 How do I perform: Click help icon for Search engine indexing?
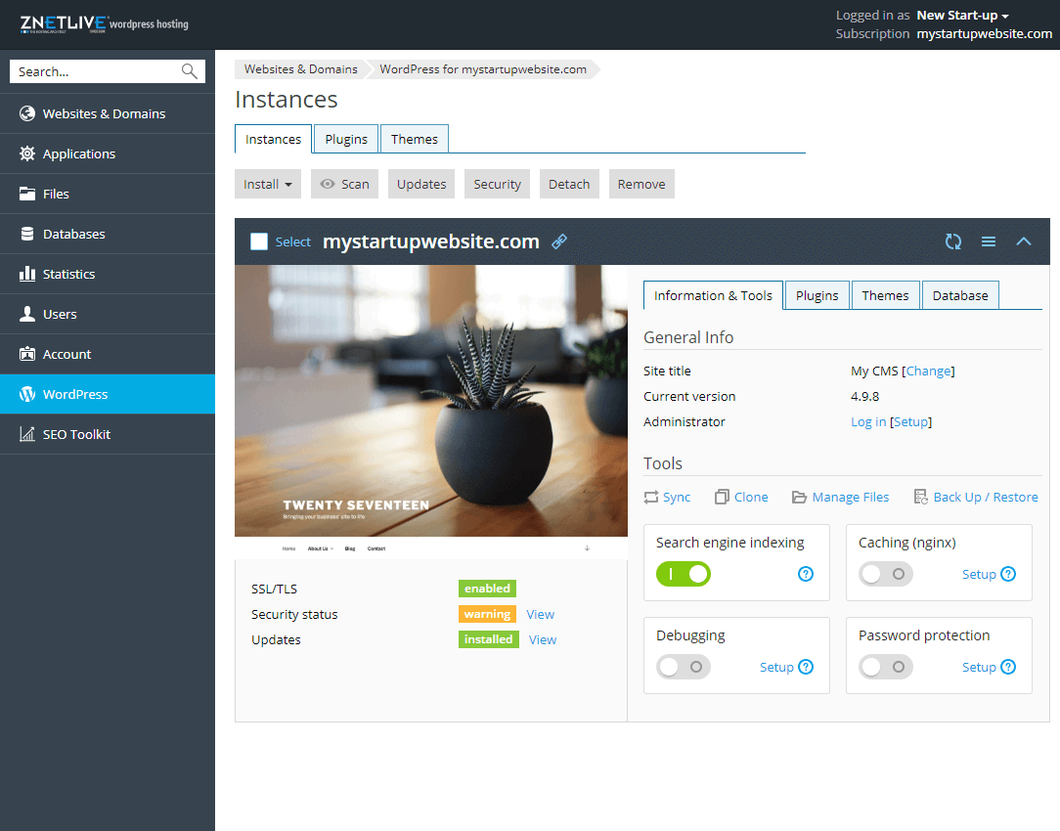806,574
